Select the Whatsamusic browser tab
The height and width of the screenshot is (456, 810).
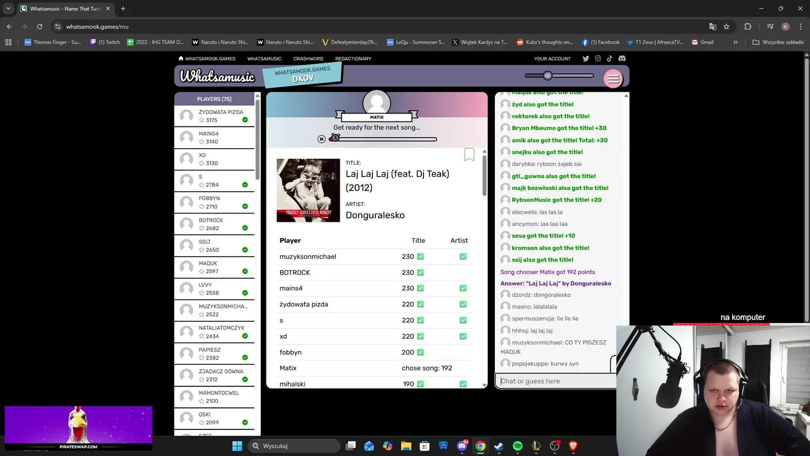[x=65, y=8]
